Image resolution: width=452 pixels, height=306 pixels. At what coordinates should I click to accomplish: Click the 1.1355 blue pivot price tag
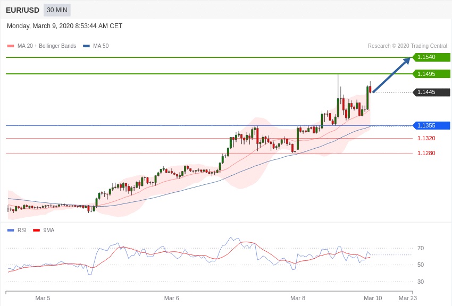[431, 126]
